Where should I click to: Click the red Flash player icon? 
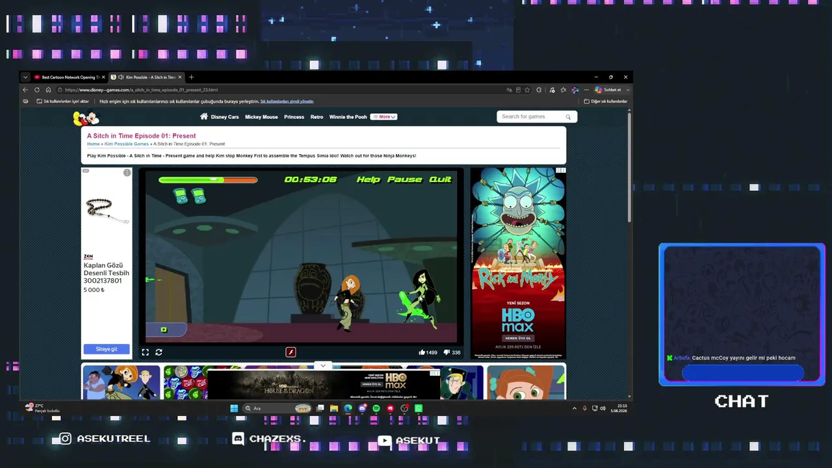[x=291, y=352]
